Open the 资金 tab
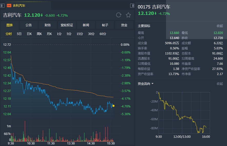This screenshot has height=146, width=227. pyautogui.click(x=124, y=25)
